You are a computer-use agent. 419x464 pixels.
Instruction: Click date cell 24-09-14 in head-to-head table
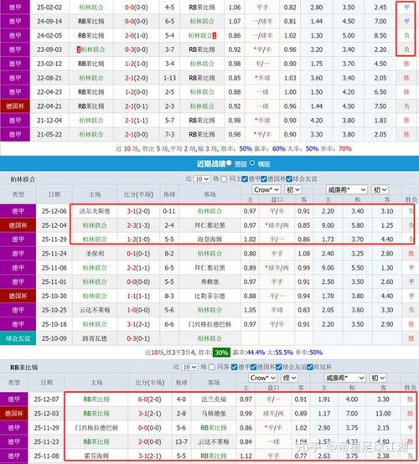49,21
